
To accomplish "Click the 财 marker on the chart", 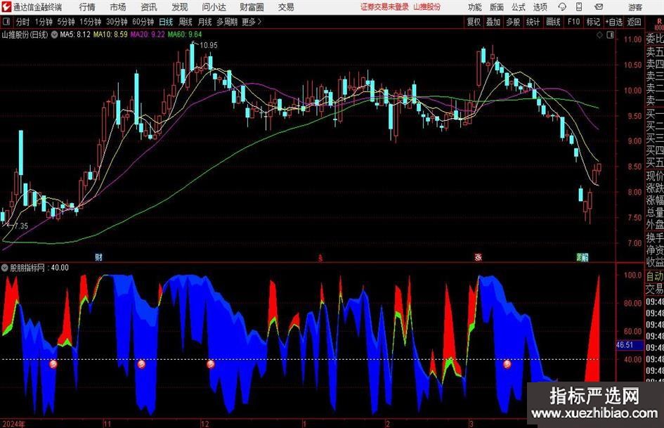I will [98, 257].
